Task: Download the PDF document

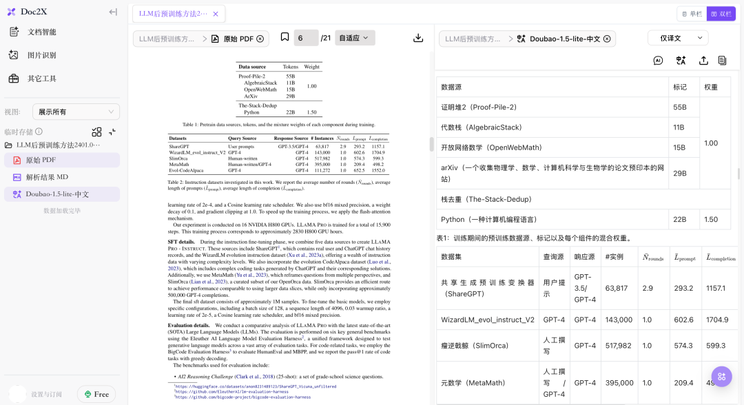Action: (418, 38)
